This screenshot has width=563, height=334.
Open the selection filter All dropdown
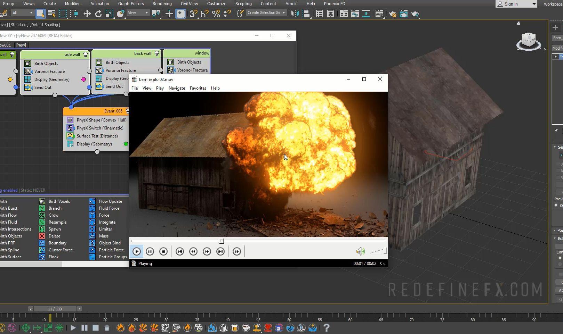(x=22, y=13)
